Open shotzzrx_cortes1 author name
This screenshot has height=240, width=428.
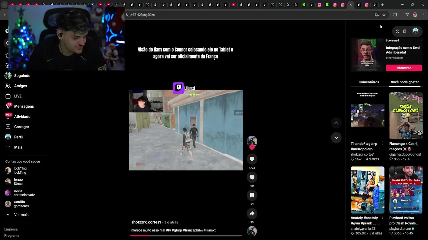click(146, 222)
